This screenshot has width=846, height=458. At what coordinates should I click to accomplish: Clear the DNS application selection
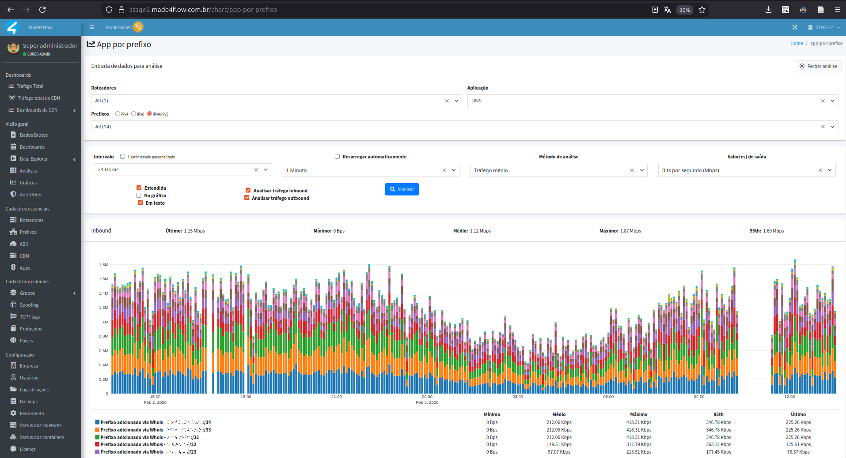click(823, 101)
